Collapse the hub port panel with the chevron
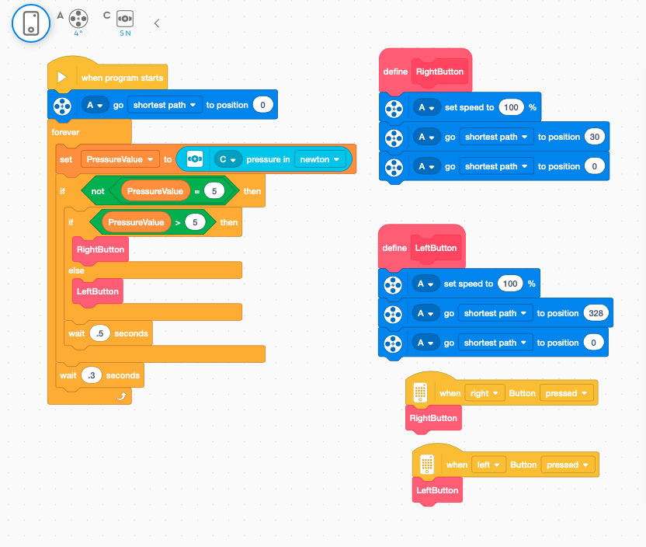Screen dimensions: 646x547 [x=157, y=23]
